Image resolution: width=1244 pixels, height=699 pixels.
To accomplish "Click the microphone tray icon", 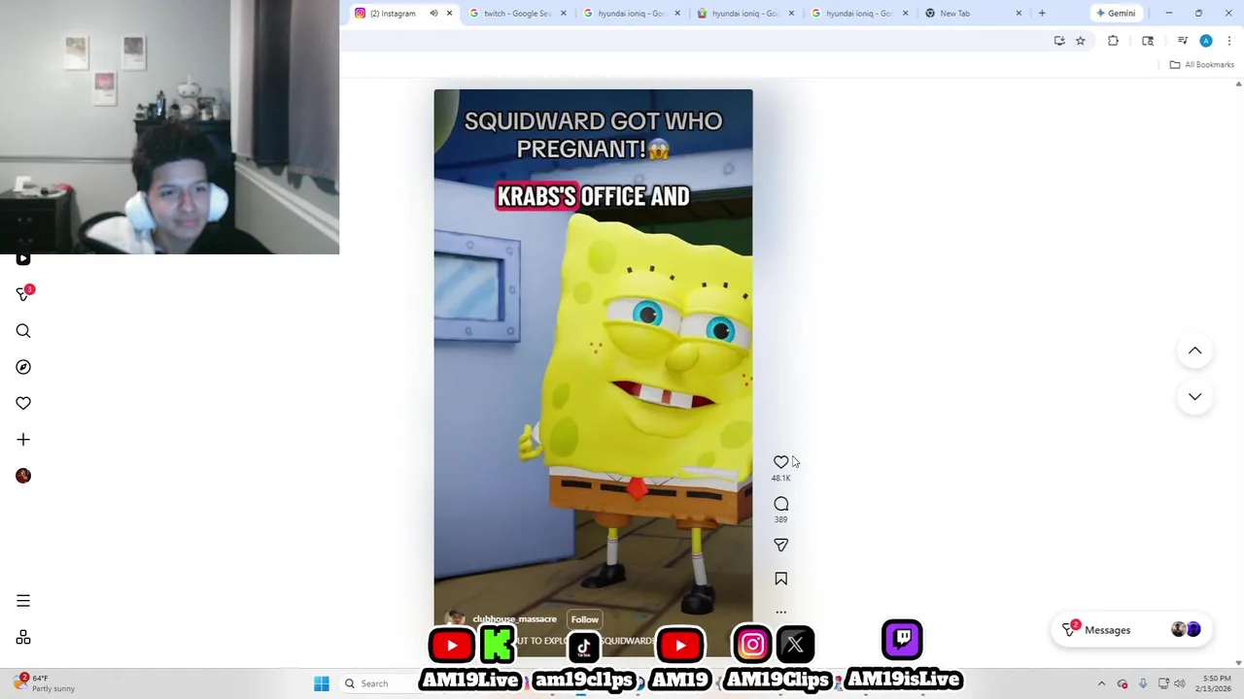I will click(x=1143, y=683).
